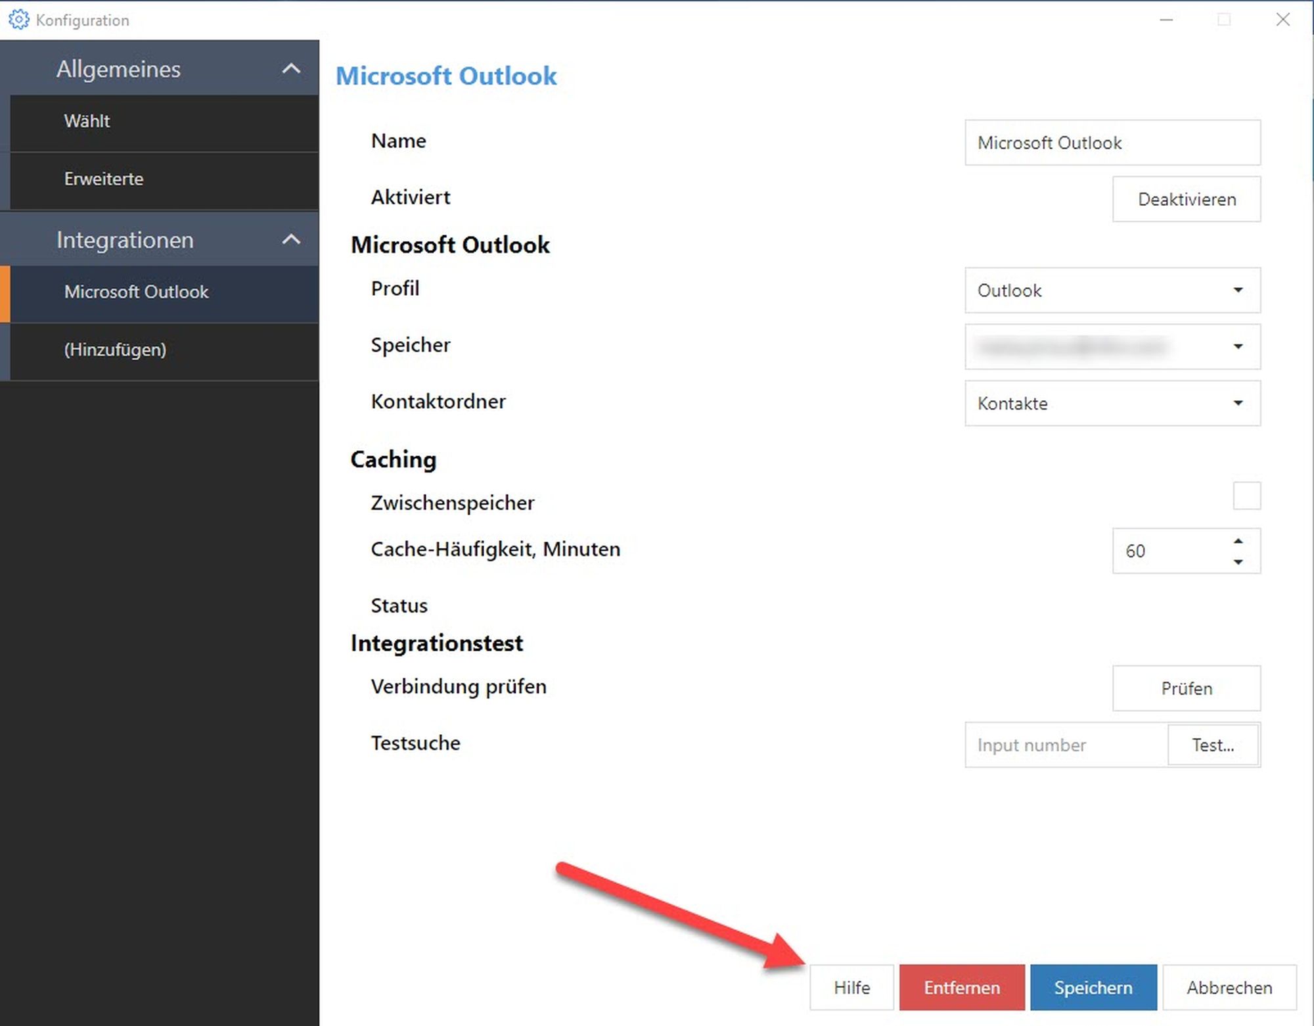Open the Profil dropdown

pos(1112,290)
